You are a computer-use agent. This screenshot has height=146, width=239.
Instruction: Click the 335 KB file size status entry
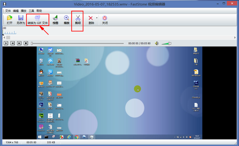tap(51, 142)
